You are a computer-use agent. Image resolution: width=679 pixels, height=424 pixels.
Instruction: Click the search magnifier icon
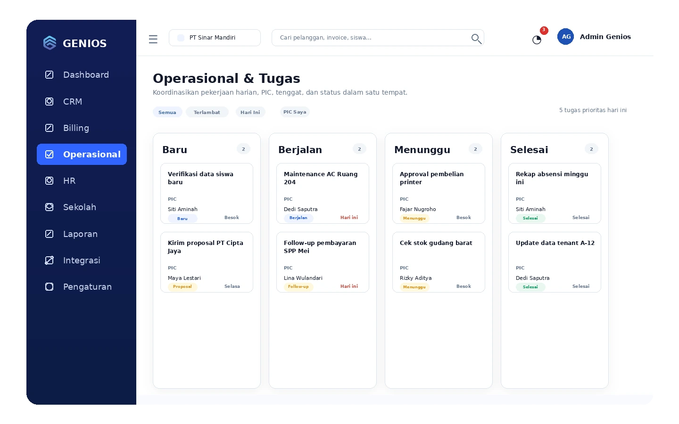click(476, 39)
